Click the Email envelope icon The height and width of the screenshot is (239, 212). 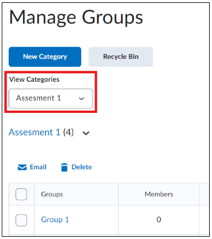(x=22, y=167)
